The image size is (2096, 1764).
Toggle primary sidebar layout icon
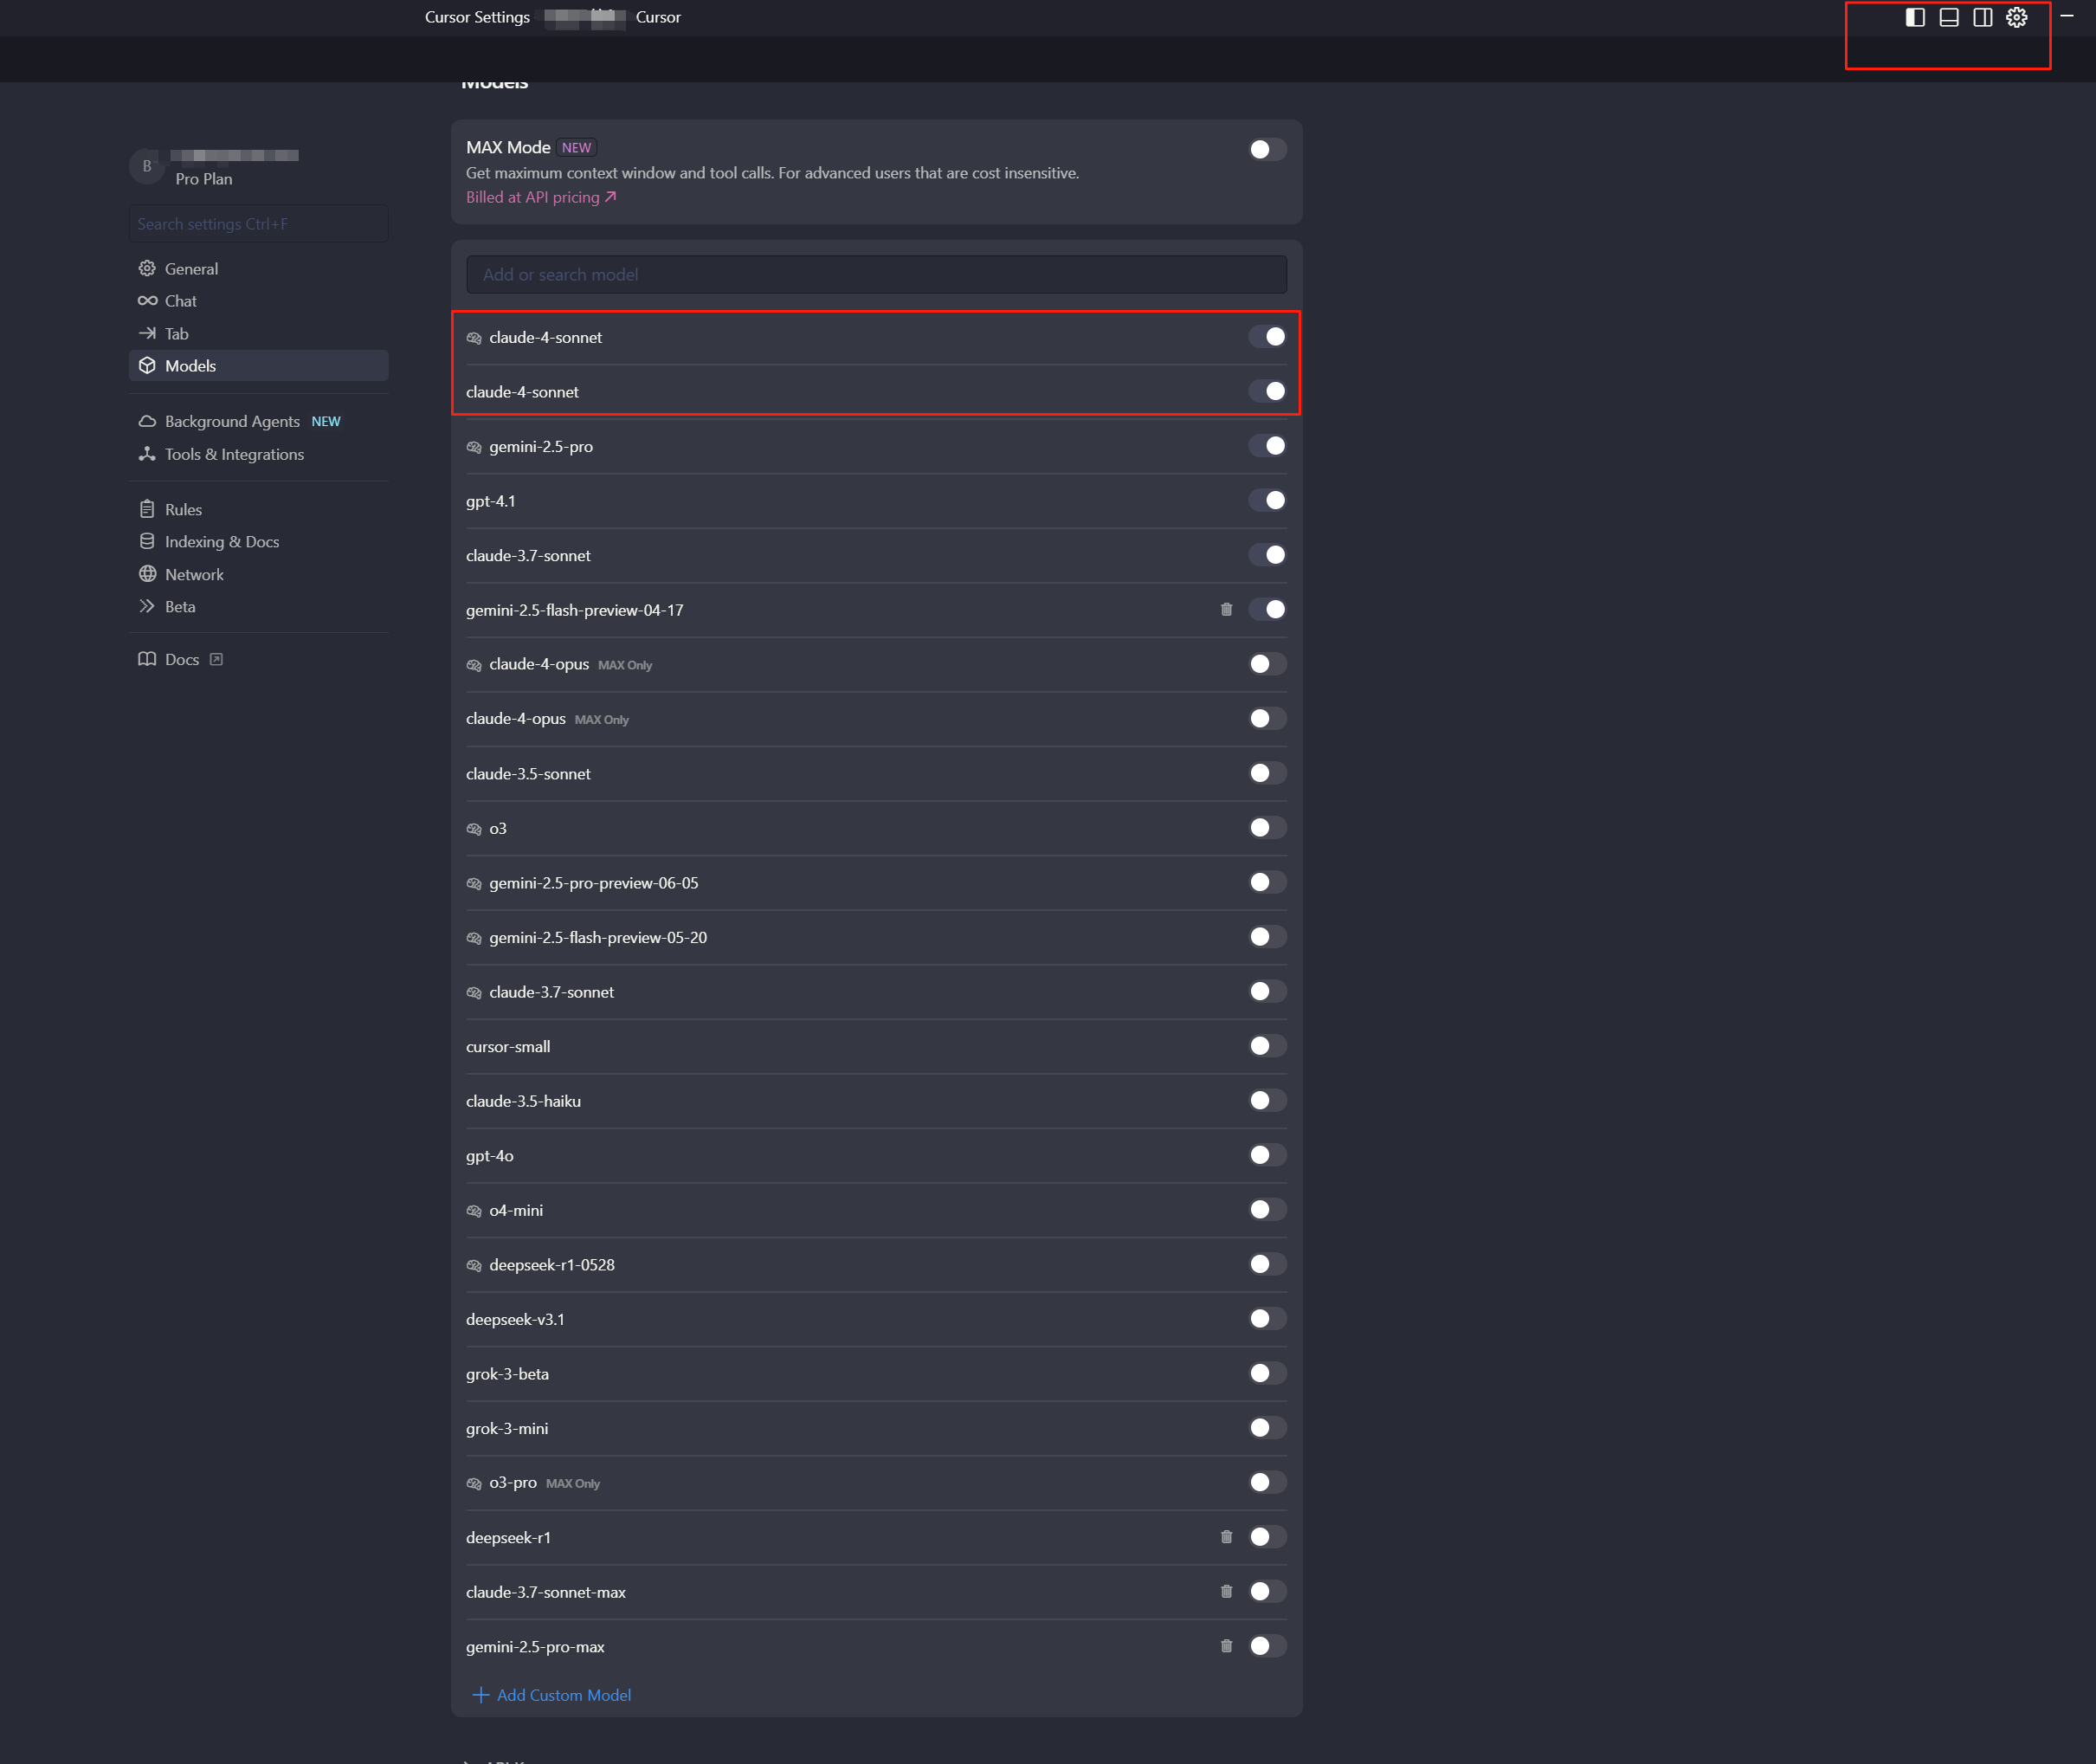point(1914,17)
